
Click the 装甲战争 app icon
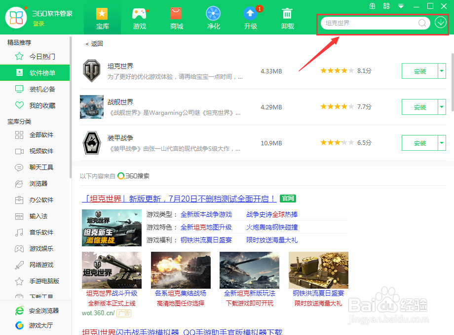point(92,143)
